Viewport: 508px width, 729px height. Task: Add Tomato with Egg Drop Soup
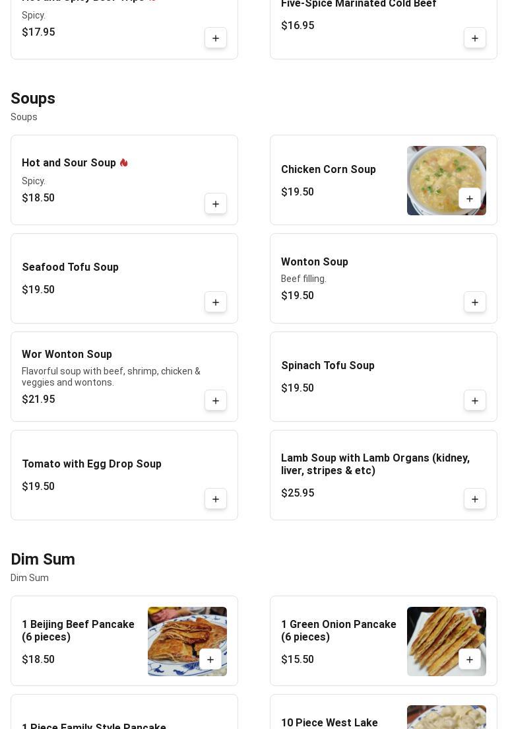(x=216, y=499)
